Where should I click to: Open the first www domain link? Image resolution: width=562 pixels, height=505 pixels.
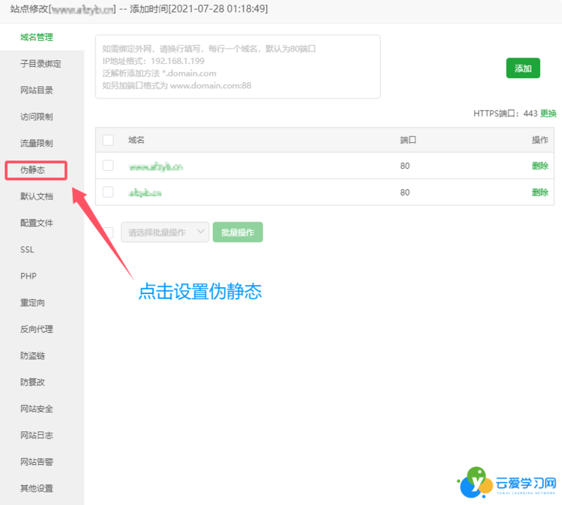tap(155, 167)
